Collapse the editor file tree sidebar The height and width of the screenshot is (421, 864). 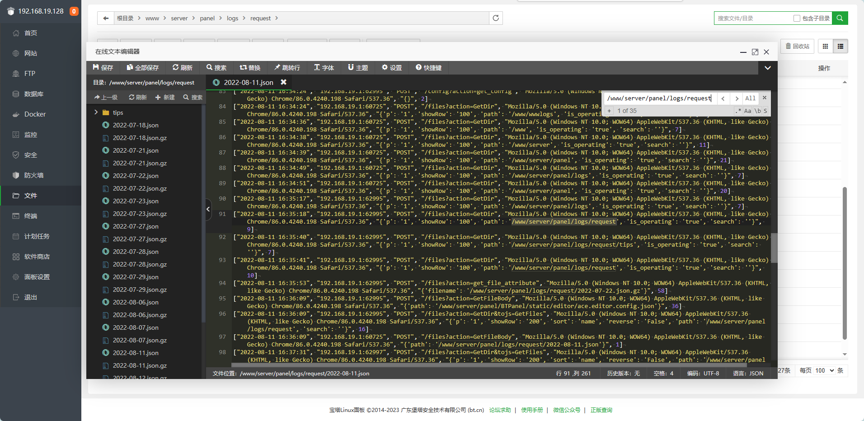208,209
